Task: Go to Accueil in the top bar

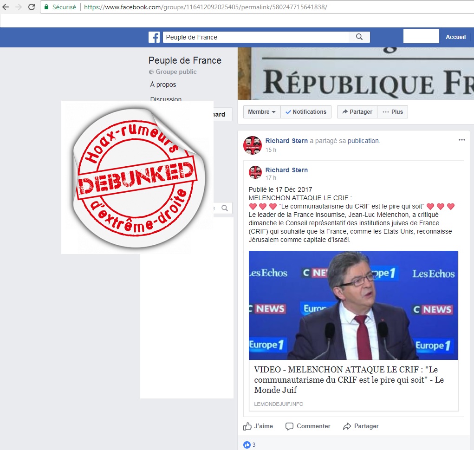Action: click(x=455, y=37)
